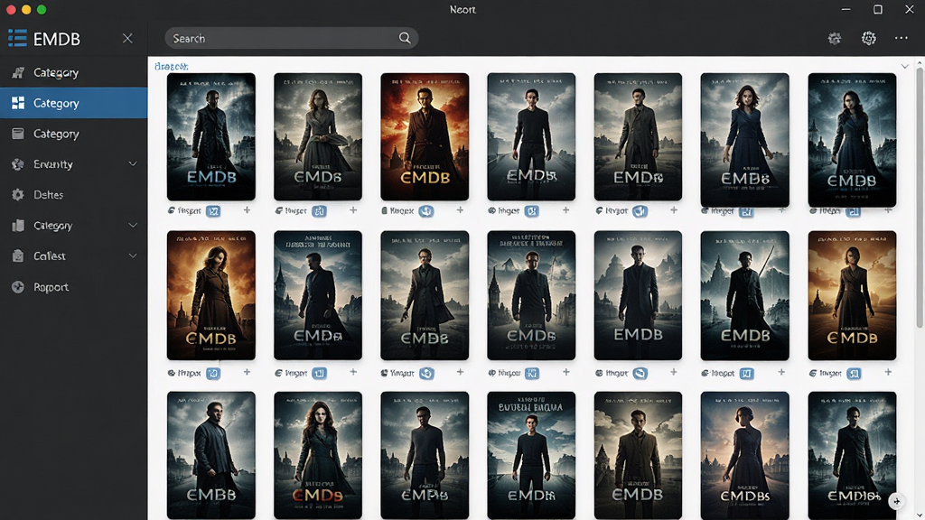925x520 pixels.
Task: Click the scrollbar down arrow at the bottom right
Action: click(x=919, y=514)
